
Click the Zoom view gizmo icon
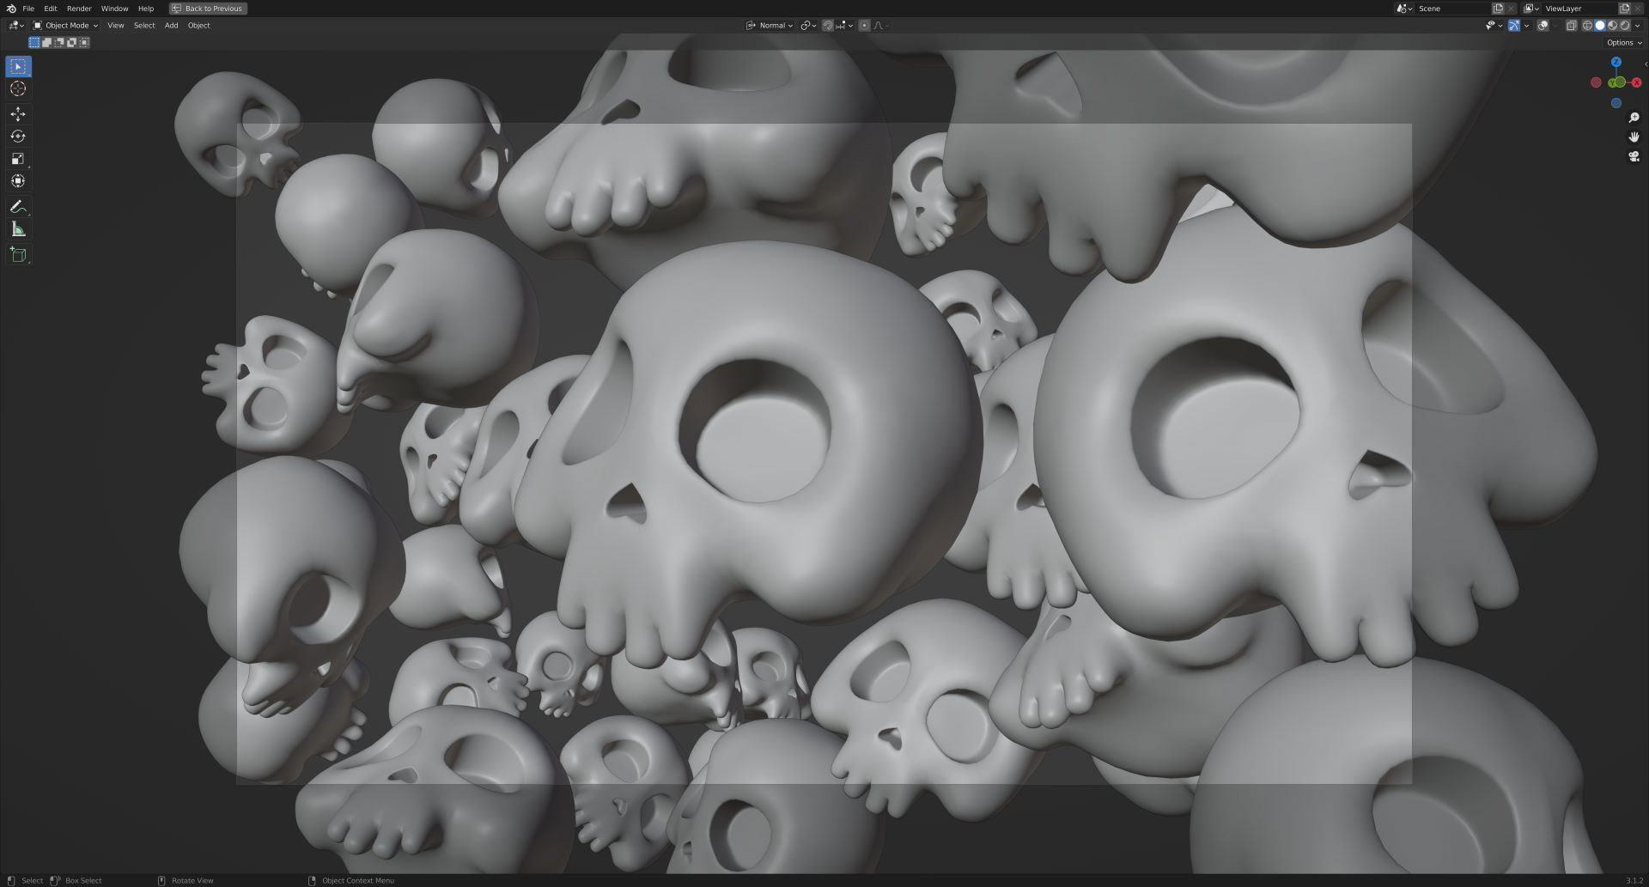point(1634,118)
